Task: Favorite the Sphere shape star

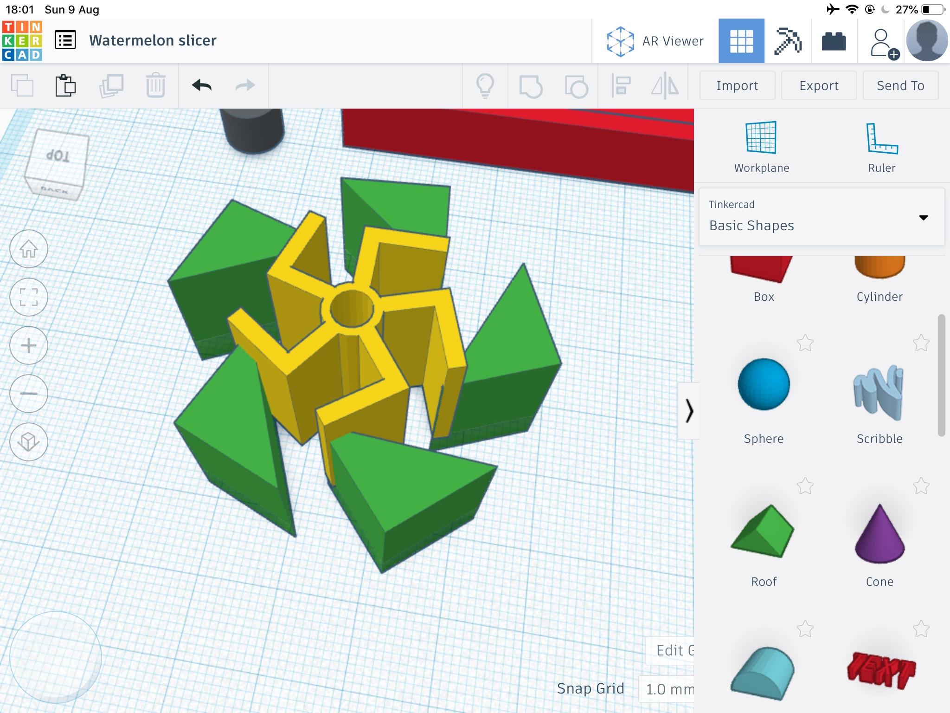Action: coord(805,343)
